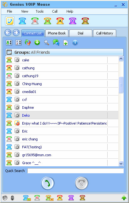Open the File menu
The height and width of the screenshot is (203, 129).
point(9,11)
